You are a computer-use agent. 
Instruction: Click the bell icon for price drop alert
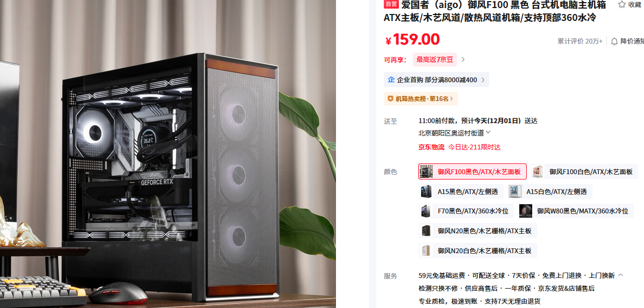[614, 41]
